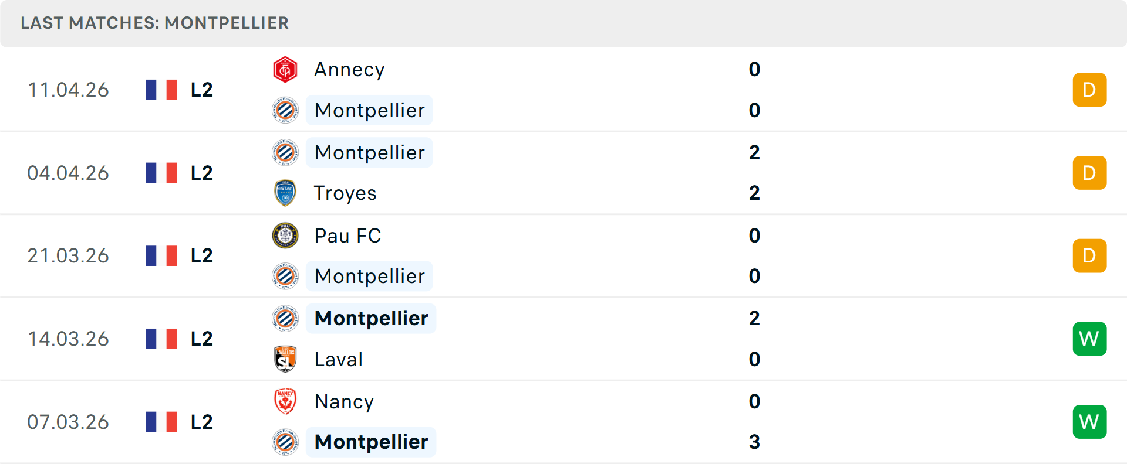Click the French flag on the Nancy match row
This screenshot has height=464, width=1127.
[161, 421]
